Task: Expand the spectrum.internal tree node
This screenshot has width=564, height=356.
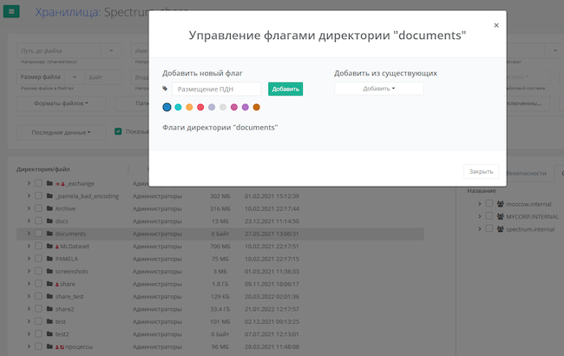Action: [479, 229]
